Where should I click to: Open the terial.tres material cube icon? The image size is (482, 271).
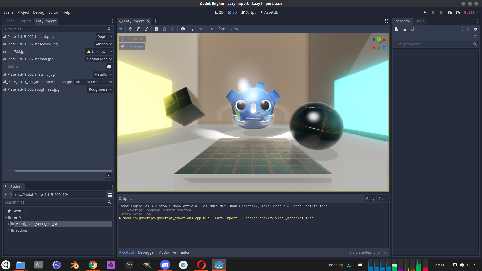tap(109, 67)
